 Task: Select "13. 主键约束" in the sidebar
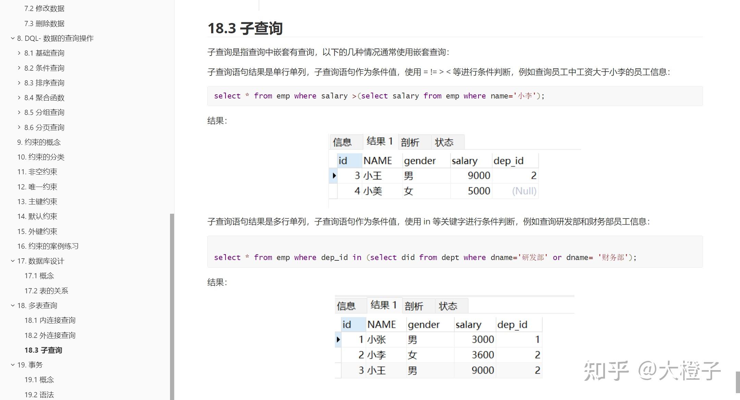pos(38,201)
